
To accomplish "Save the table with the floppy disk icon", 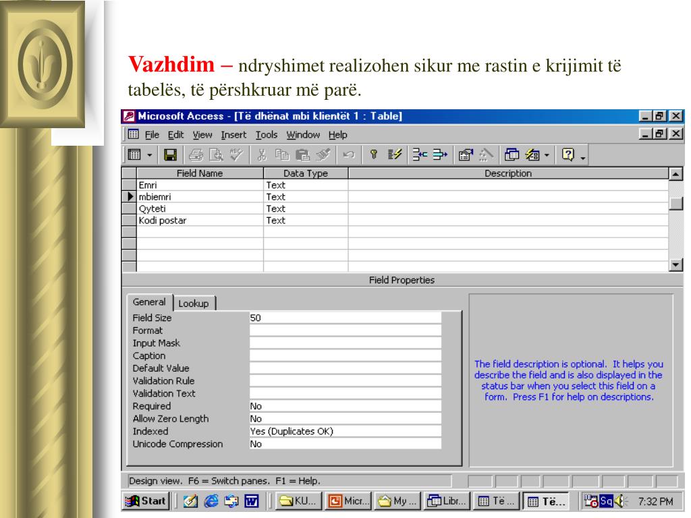I will (x=170, y=155).
